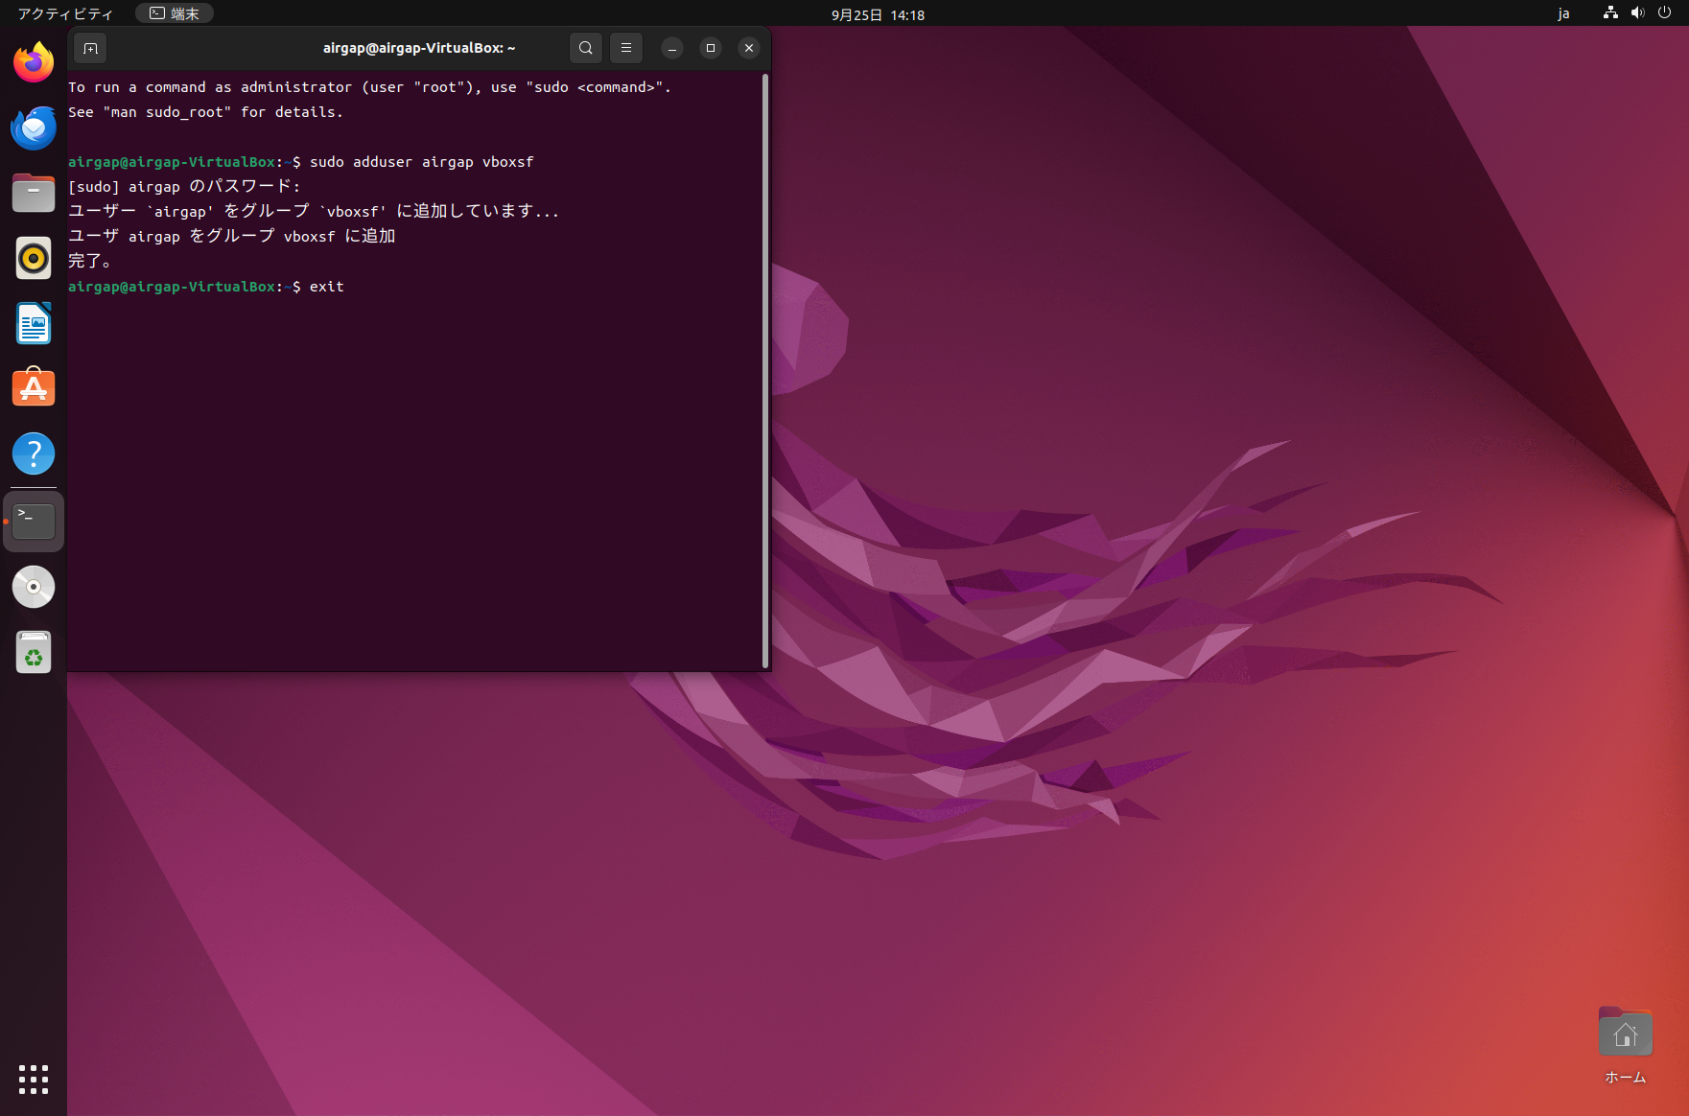Launch Rhythmbox music player
The height and width of the screenshot is (1116, 1689).
tap(34, 259)
